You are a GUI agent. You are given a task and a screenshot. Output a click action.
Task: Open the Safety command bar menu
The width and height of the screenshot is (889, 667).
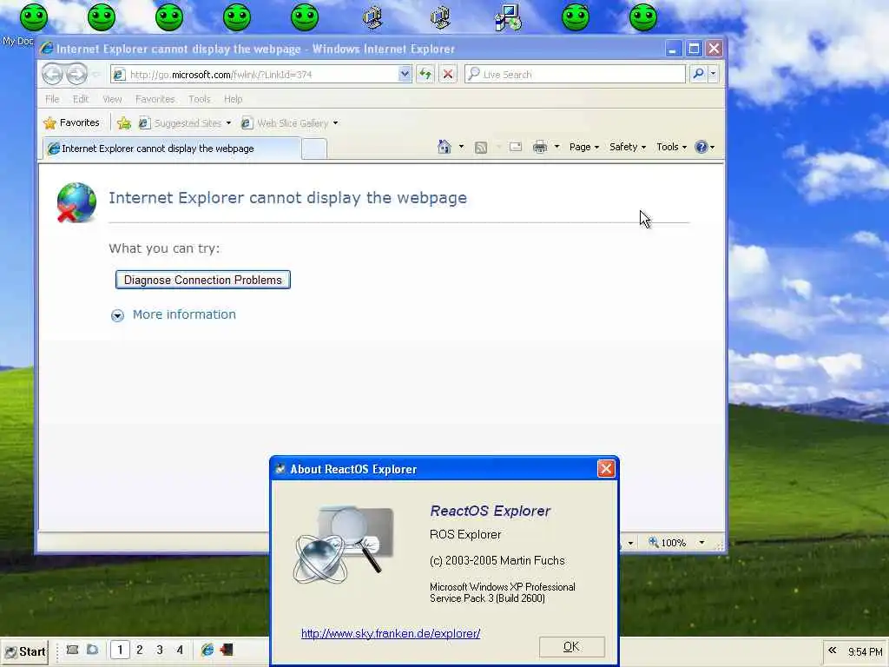[x=628, y=147]
